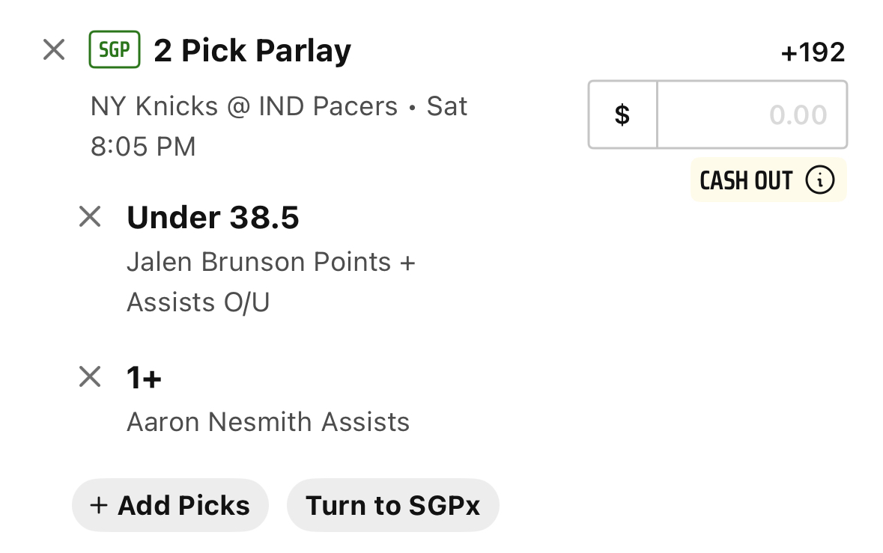883x553 pixels.
Task: Click the 0.00 stake placeholder
Action: [798, 115]
